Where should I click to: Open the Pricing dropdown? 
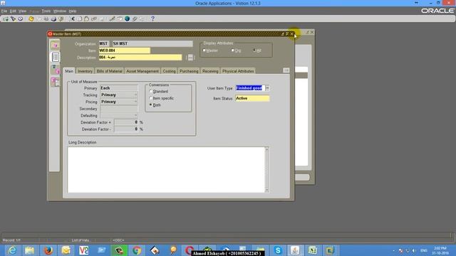coord(135,102)
